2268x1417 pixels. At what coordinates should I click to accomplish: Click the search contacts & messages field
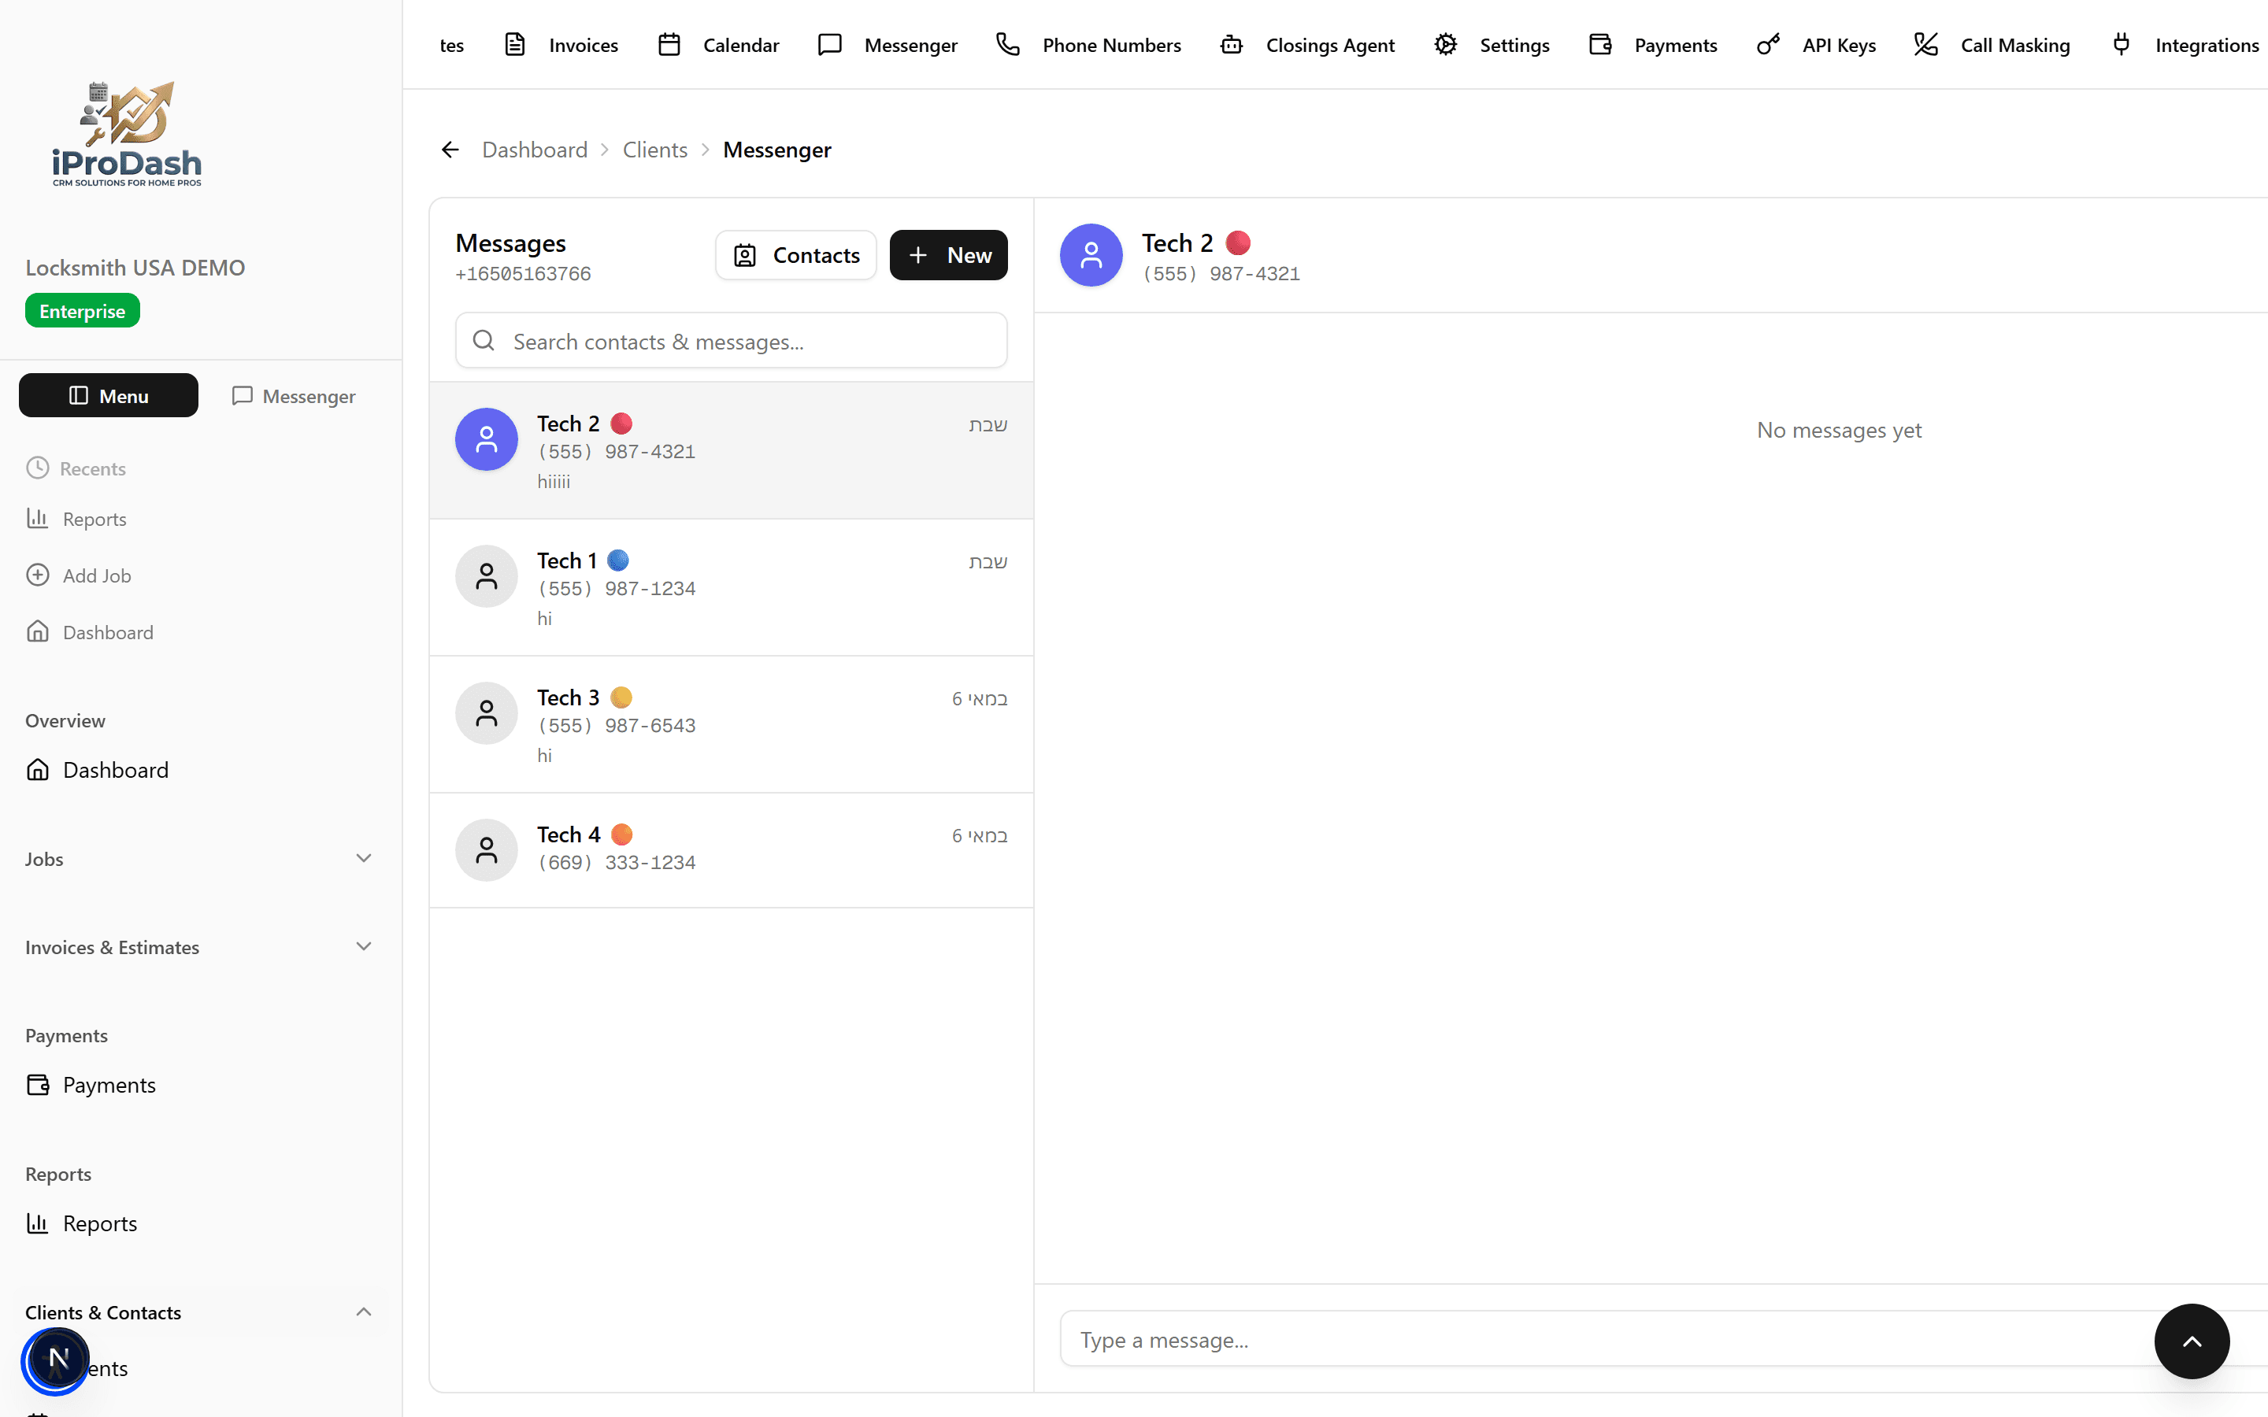[x=731, y=341]
